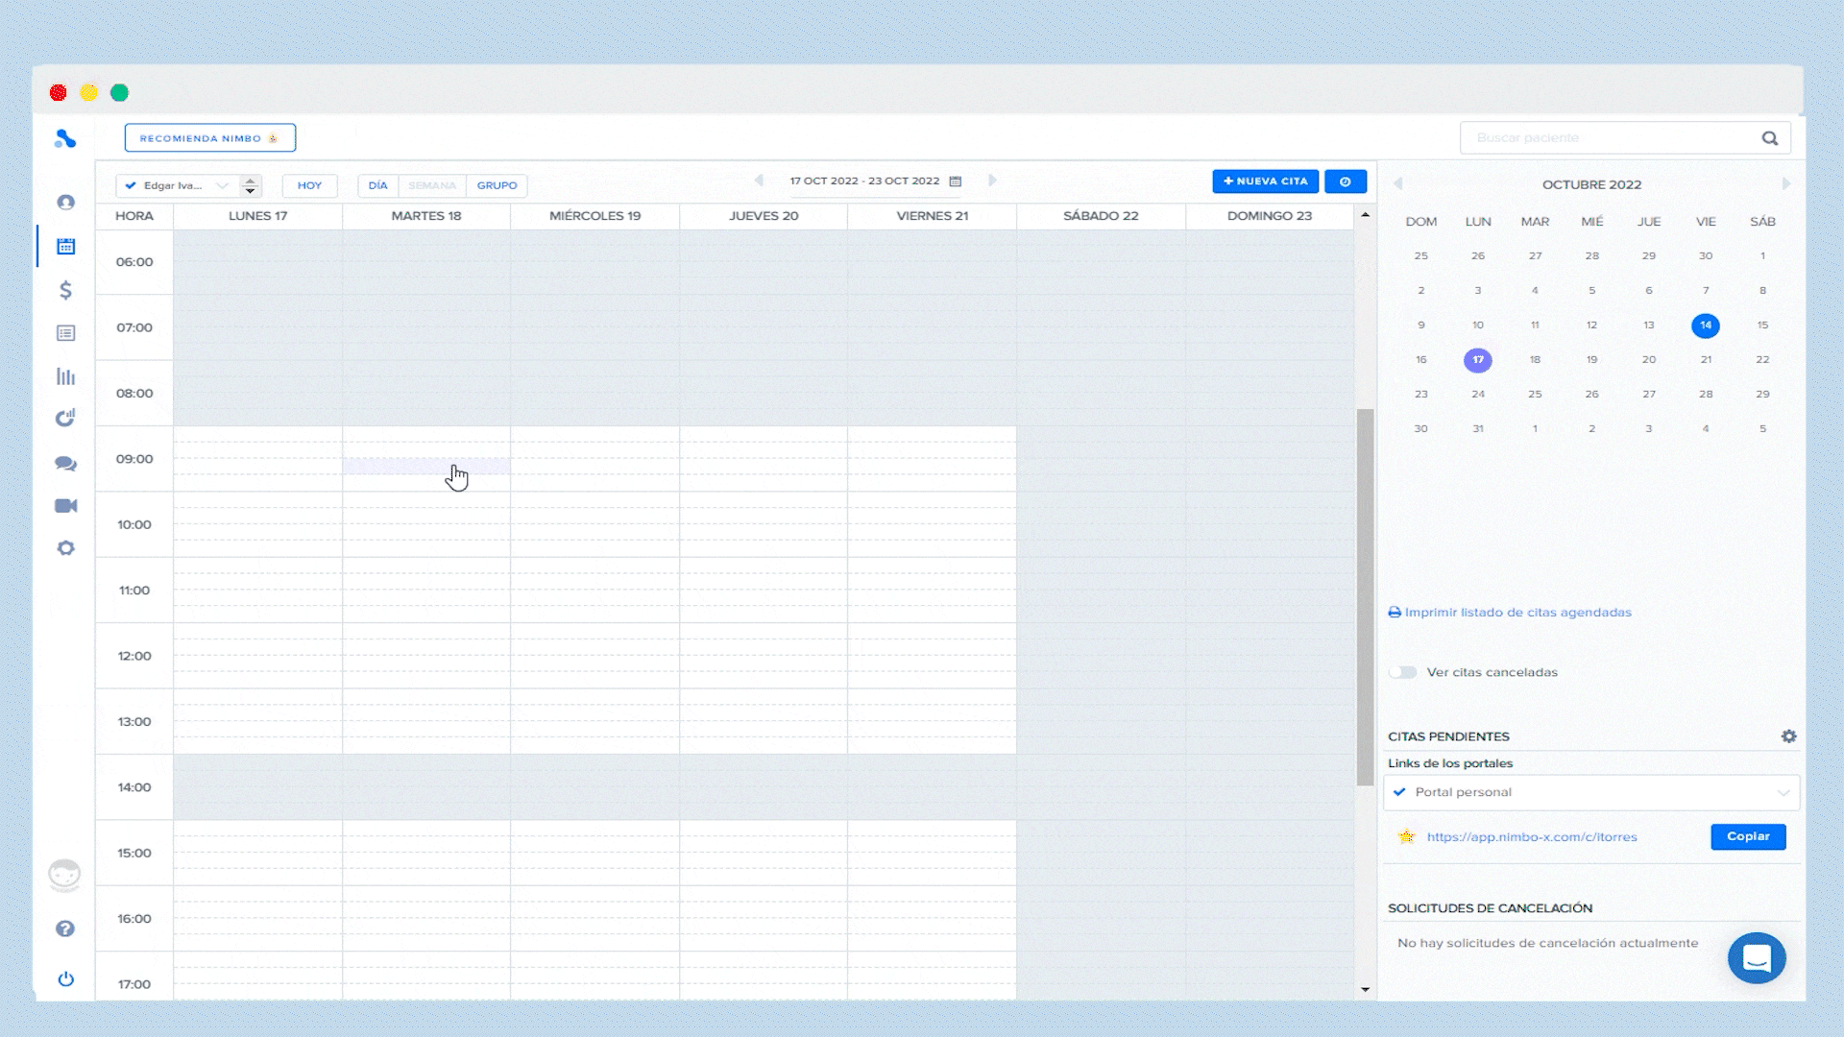The height and width of the screenshot is (1037, 1844).
Task: Open the help question mark icon
Action: 65,928
